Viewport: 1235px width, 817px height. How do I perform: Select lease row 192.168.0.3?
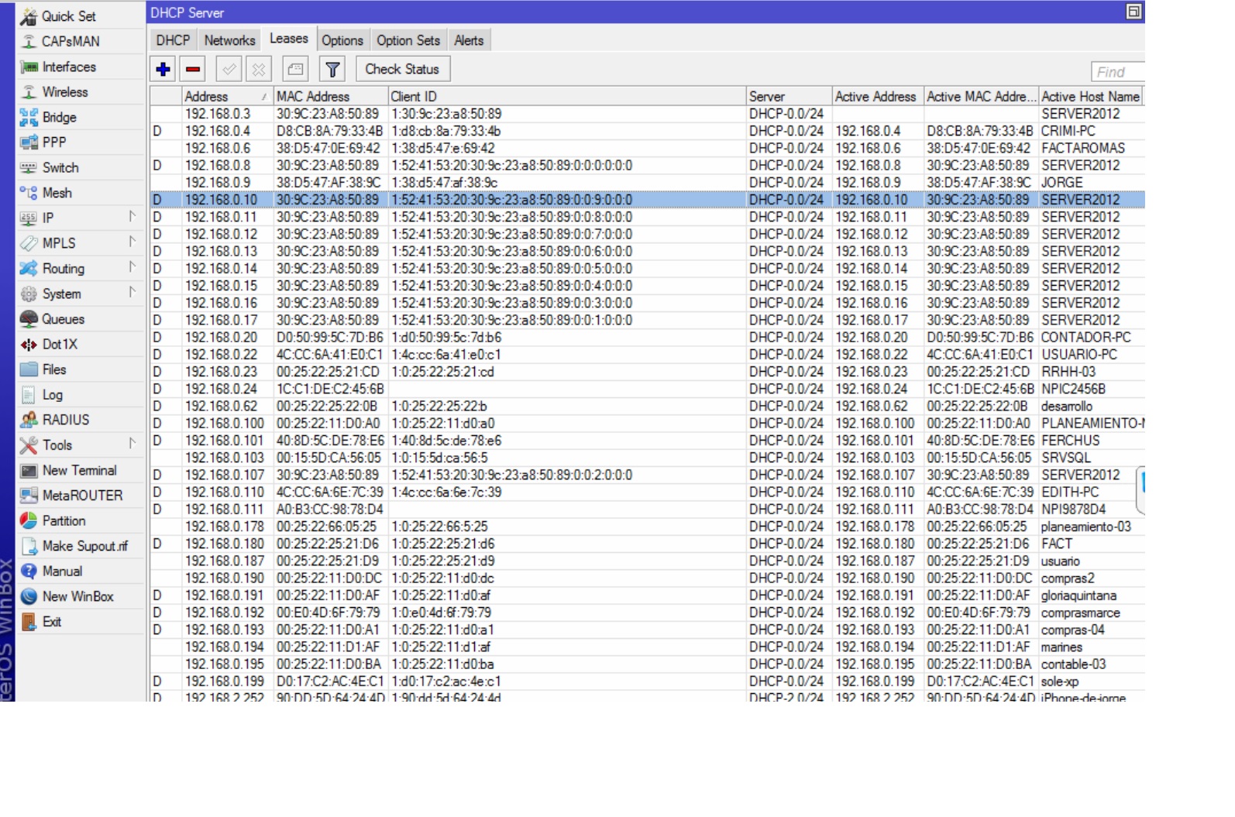point(647,114)
